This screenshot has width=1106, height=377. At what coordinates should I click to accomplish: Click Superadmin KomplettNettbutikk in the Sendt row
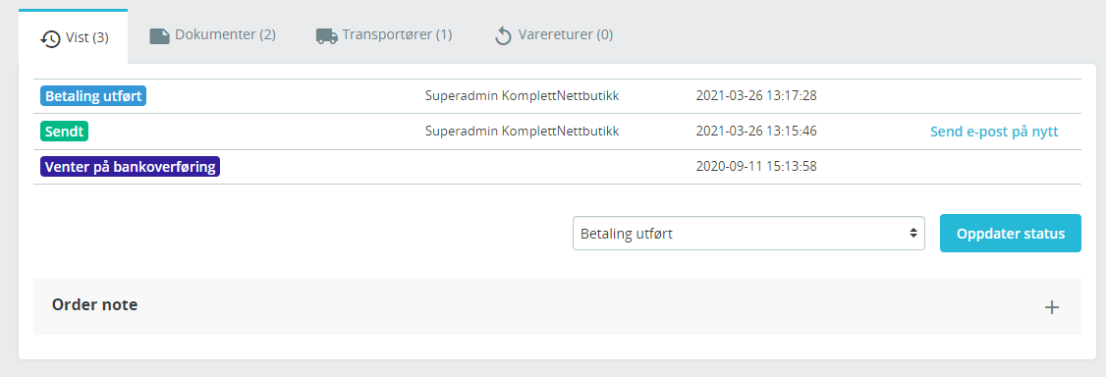tap(522, 132)
